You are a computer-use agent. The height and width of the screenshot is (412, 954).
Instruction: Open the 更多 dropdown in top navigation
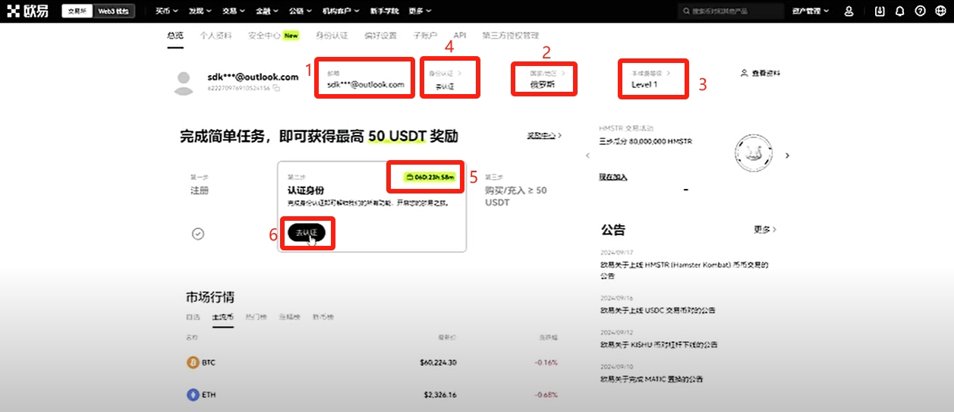coord(419,11)
